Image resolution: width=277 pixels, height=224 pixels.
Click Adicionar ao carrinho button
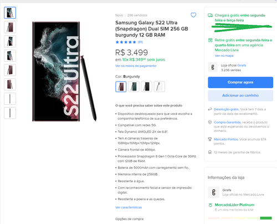click(x=240, y=95)
